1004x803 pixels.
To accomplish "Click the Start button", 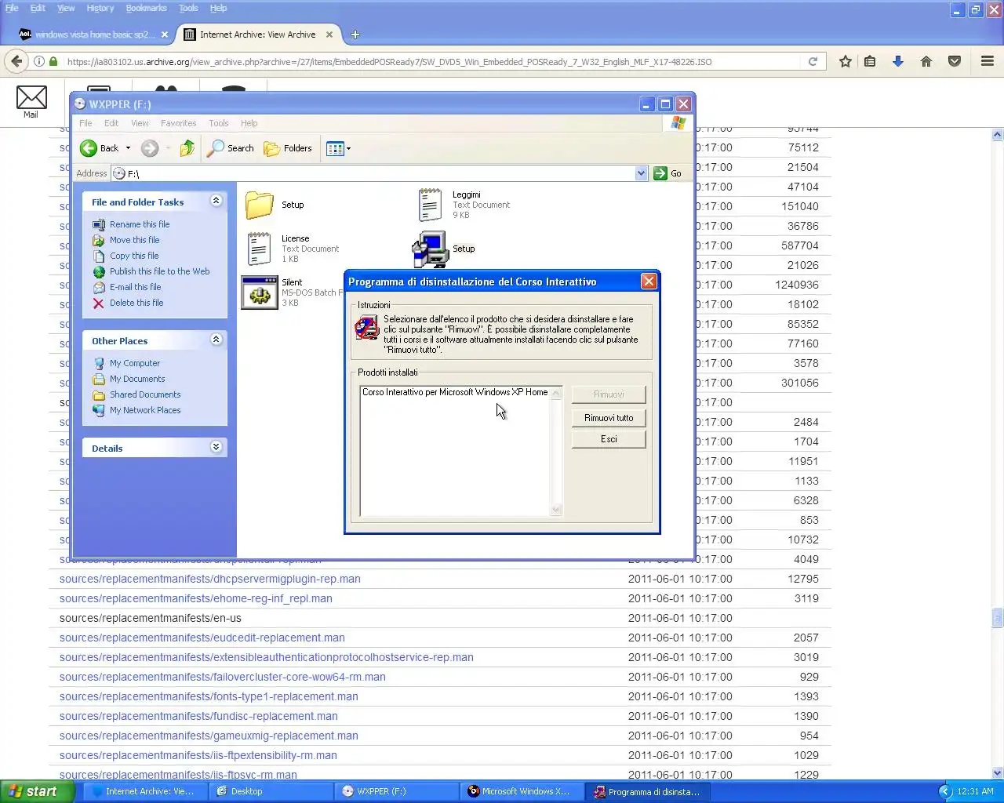I will tap(37, 791).
